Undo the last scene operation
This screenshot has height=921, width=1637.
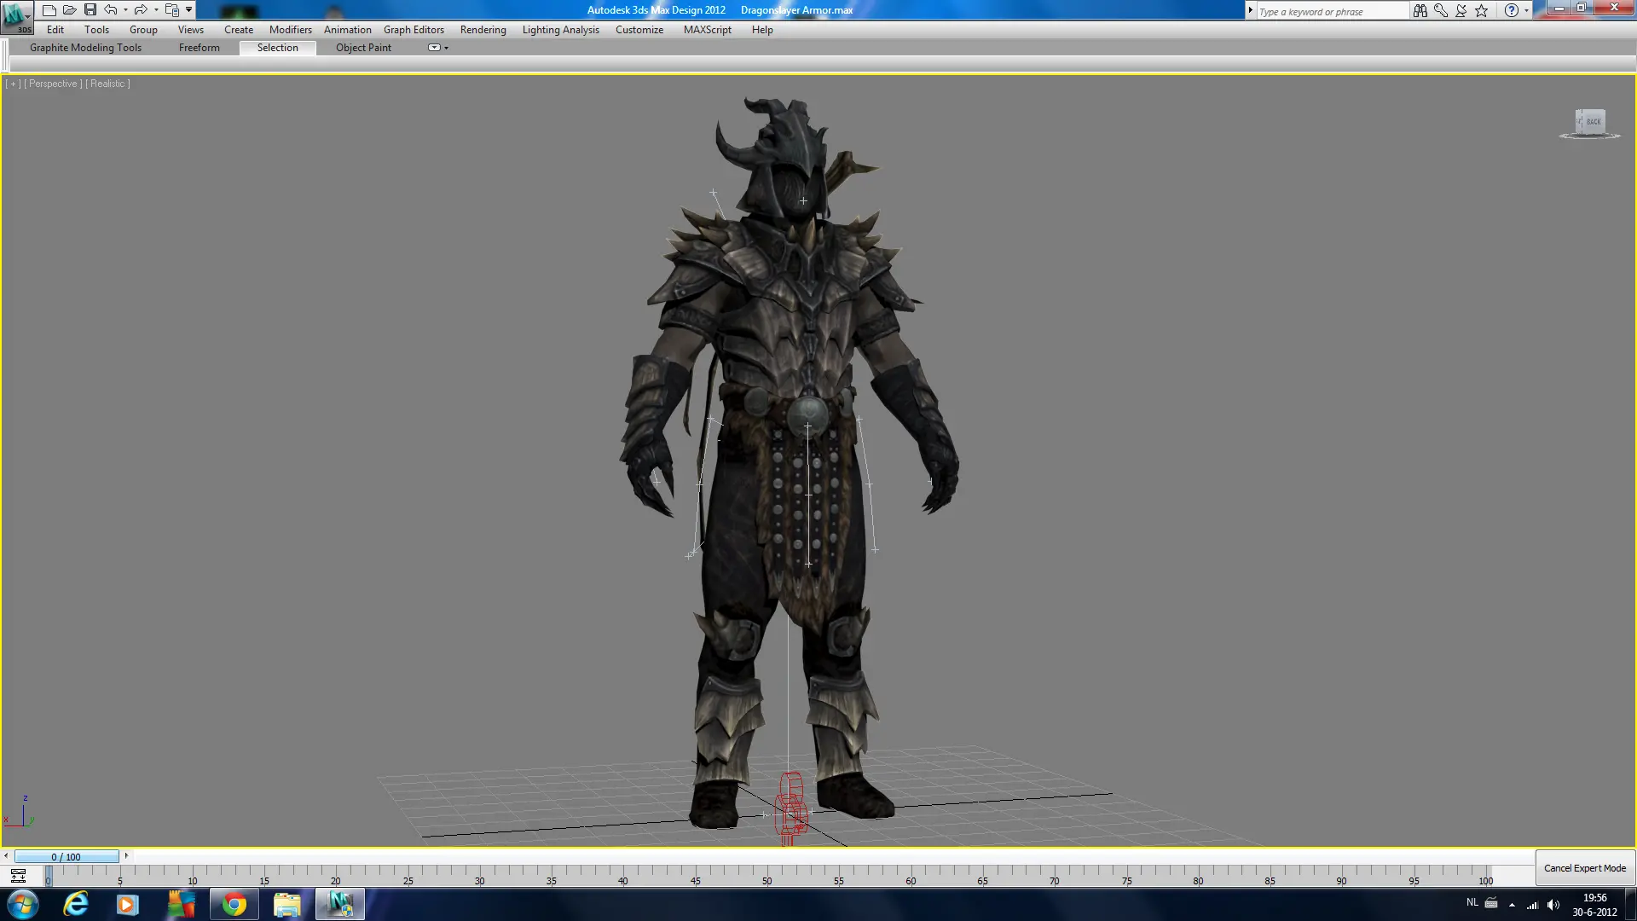coord(110,10)
